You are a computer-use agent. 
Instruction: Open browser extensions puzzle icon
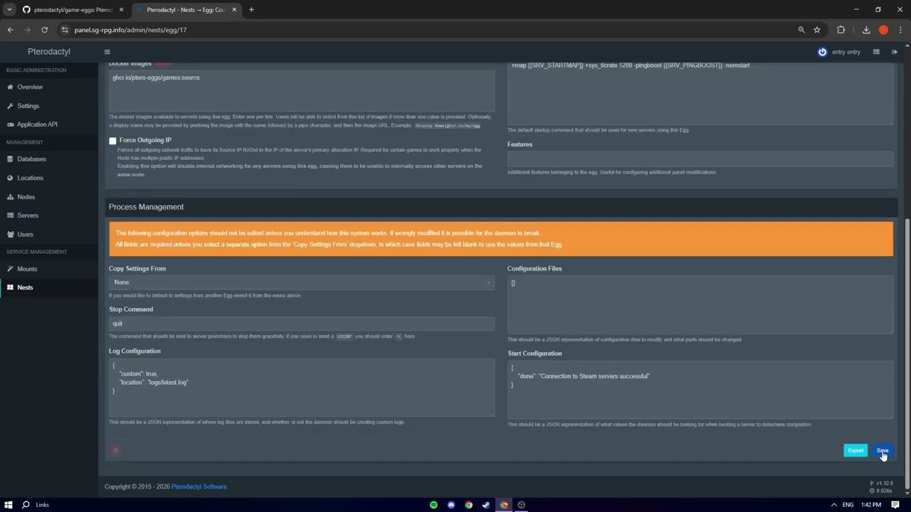click(x=841, y=30)
